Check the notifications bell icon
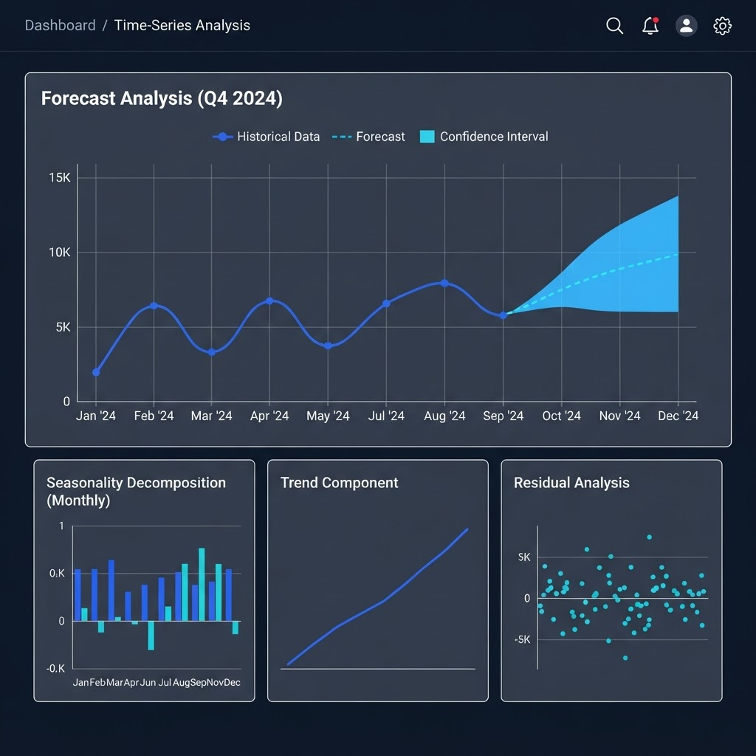This screenshot has width=756, height=756. [650, 26]
